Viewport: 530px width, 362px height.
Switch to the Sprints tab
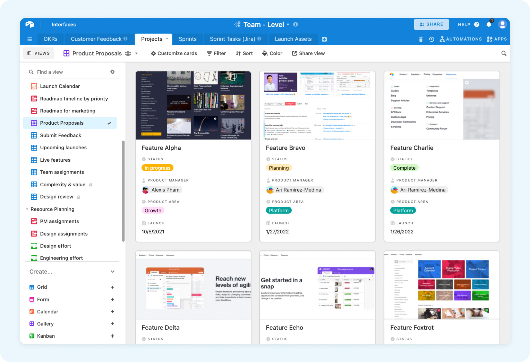187,39
